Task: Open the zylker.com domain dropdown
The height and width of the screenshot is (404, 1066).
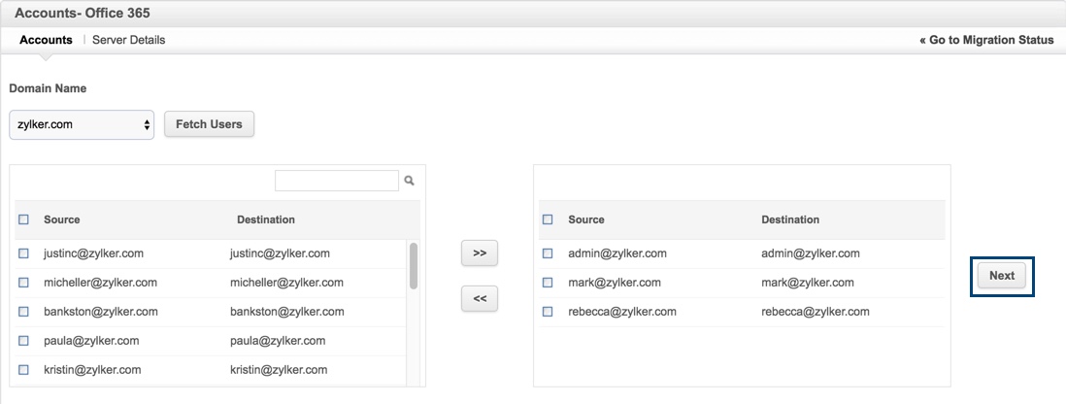Action: coord(82,124)
